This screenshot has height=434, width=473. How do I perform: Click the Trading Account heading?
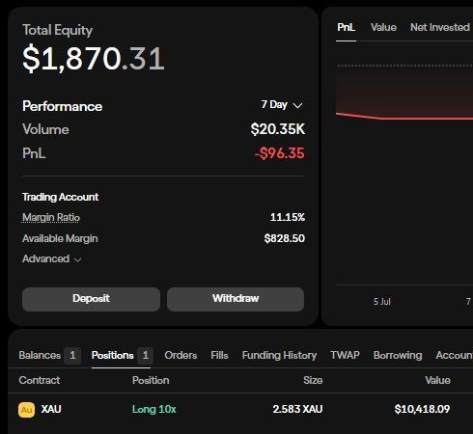60,197
